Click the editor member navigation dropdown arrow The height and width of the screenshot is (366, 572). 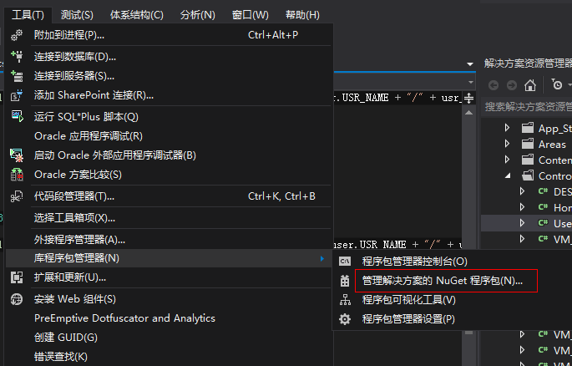click(471, 83)
